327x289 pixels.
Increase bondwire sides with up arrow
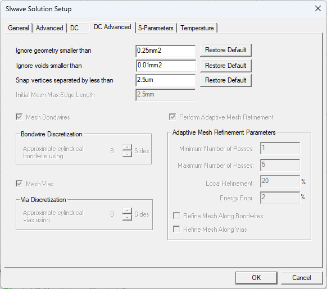click(x=127, y=148)
